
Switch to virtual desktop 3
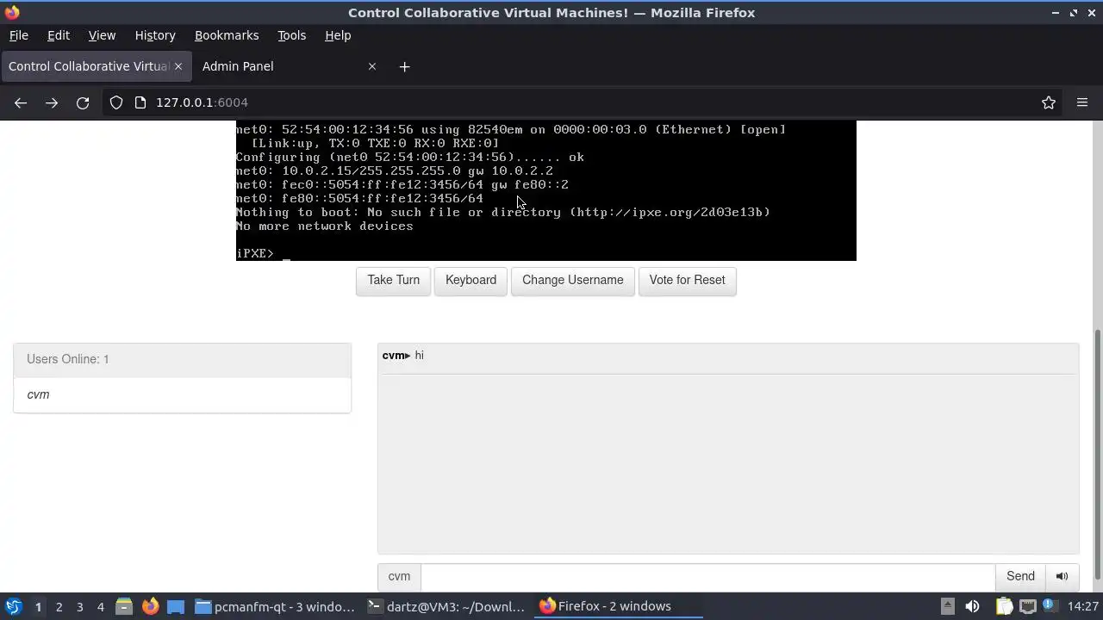[79, 606]
